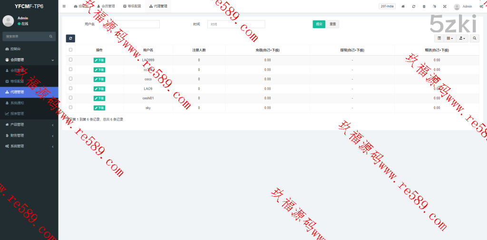Check the checkbox for row sky

click(71, 108)
